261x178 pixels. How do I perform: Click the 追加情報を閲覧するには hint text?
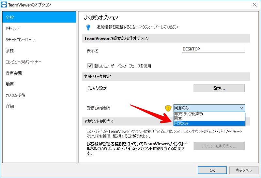tap(137, 27)
